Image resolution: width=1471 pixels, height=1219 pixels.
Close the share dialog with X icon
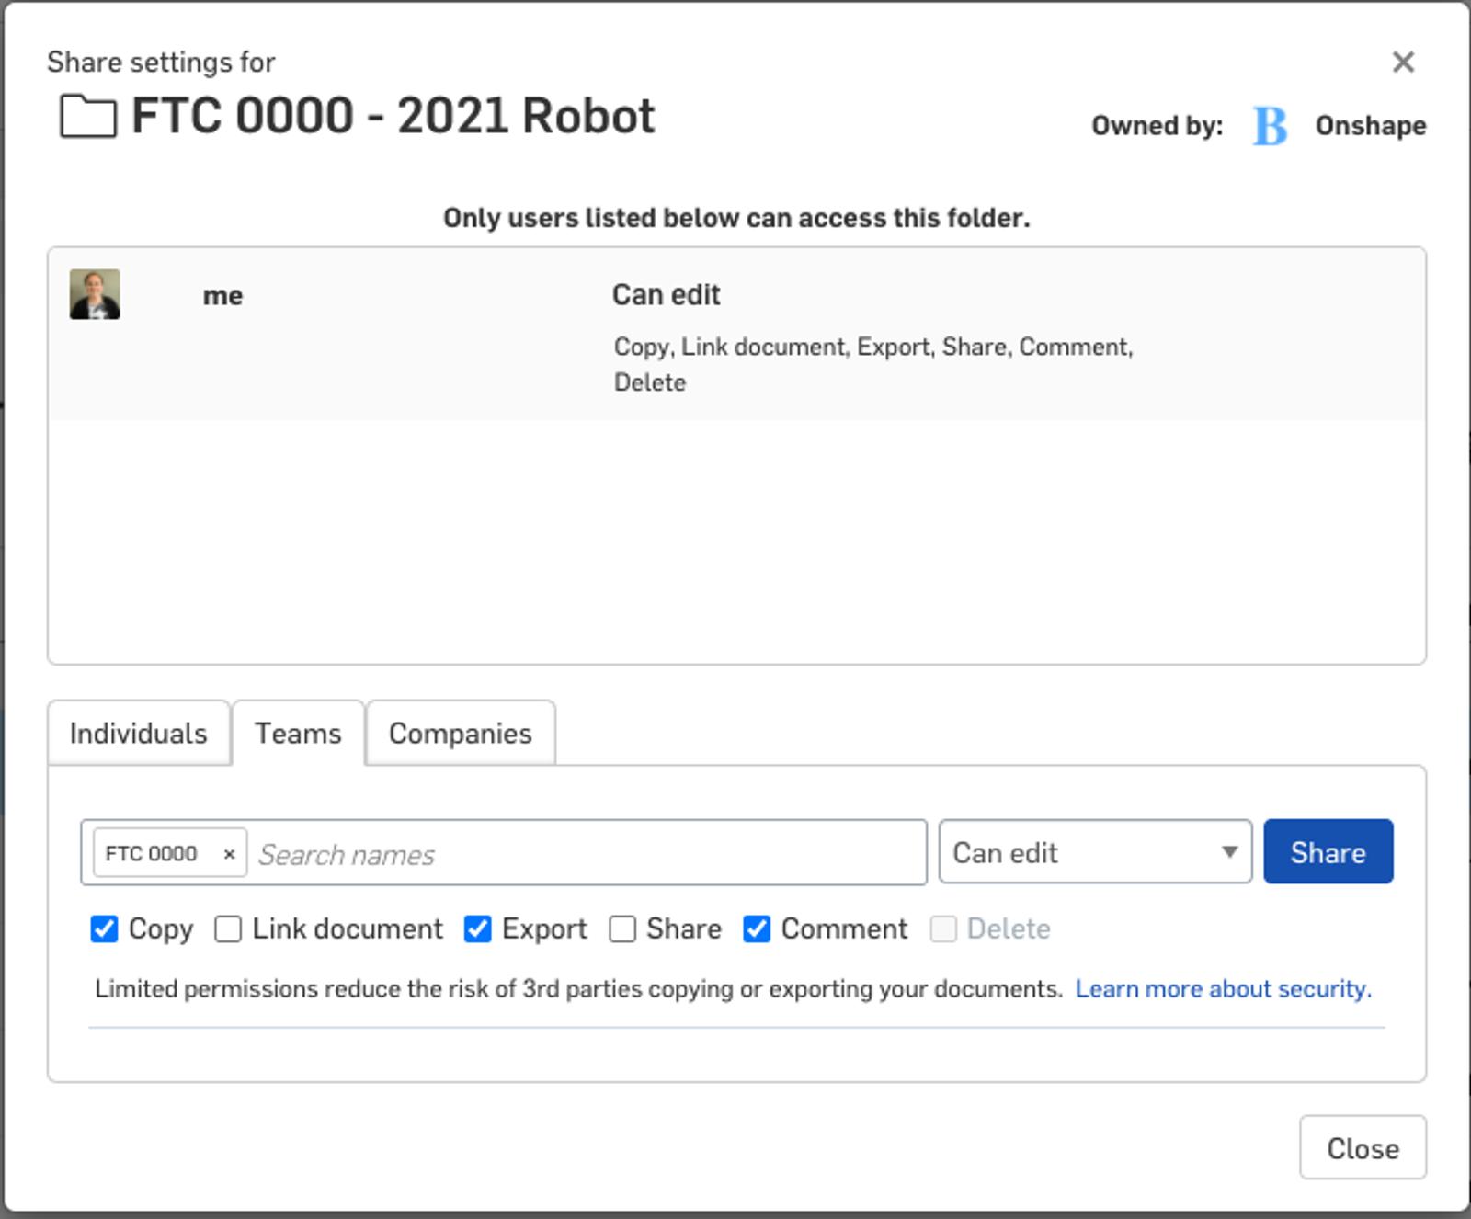click(1402, 62)
